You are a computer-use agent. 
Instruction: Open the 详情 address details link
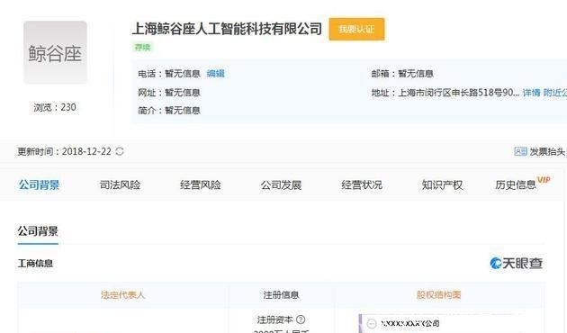click(531, 93)
